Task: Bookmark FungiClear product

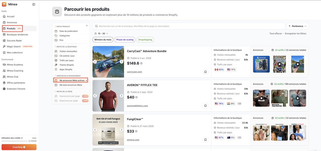Action: (205, 140)
